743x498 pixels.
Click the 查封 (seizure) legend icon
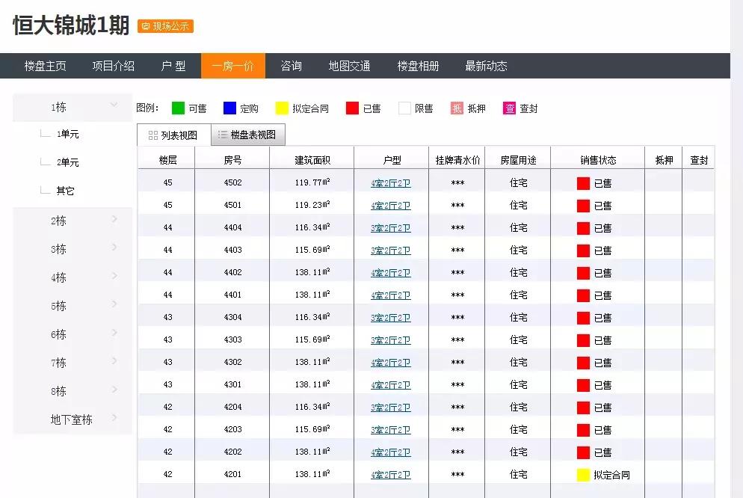511,107
